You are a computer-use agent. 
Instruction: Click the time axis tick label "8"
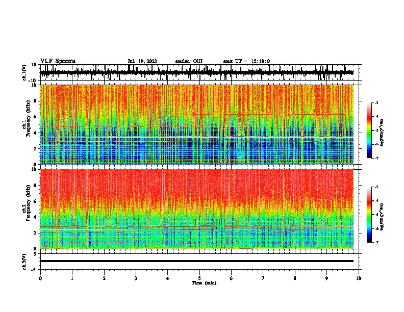[x=295, y=278]
